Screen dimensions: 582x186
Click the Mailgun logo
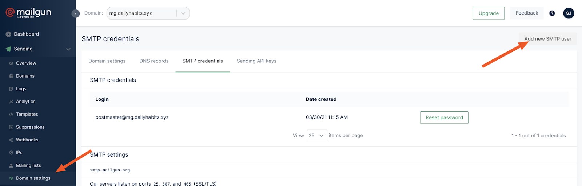coord(28,13)
